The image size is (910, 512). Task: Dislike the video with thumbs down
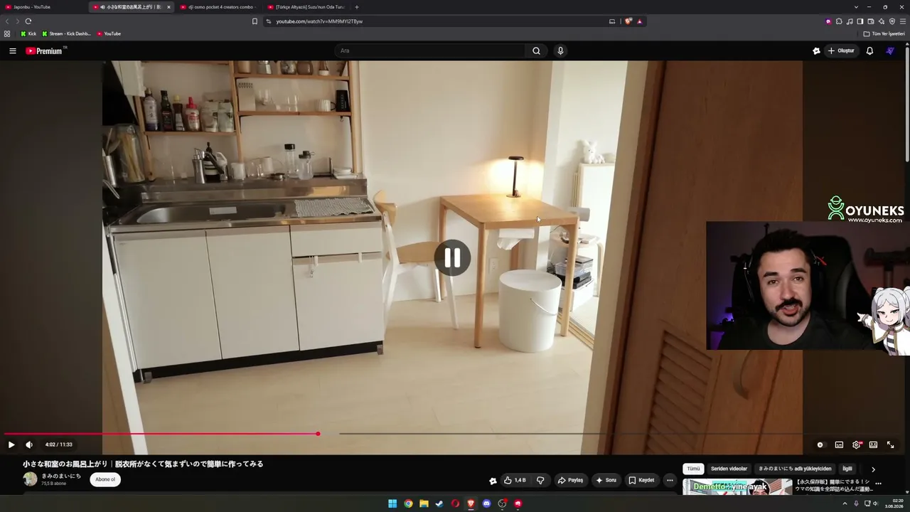[540, 480]
